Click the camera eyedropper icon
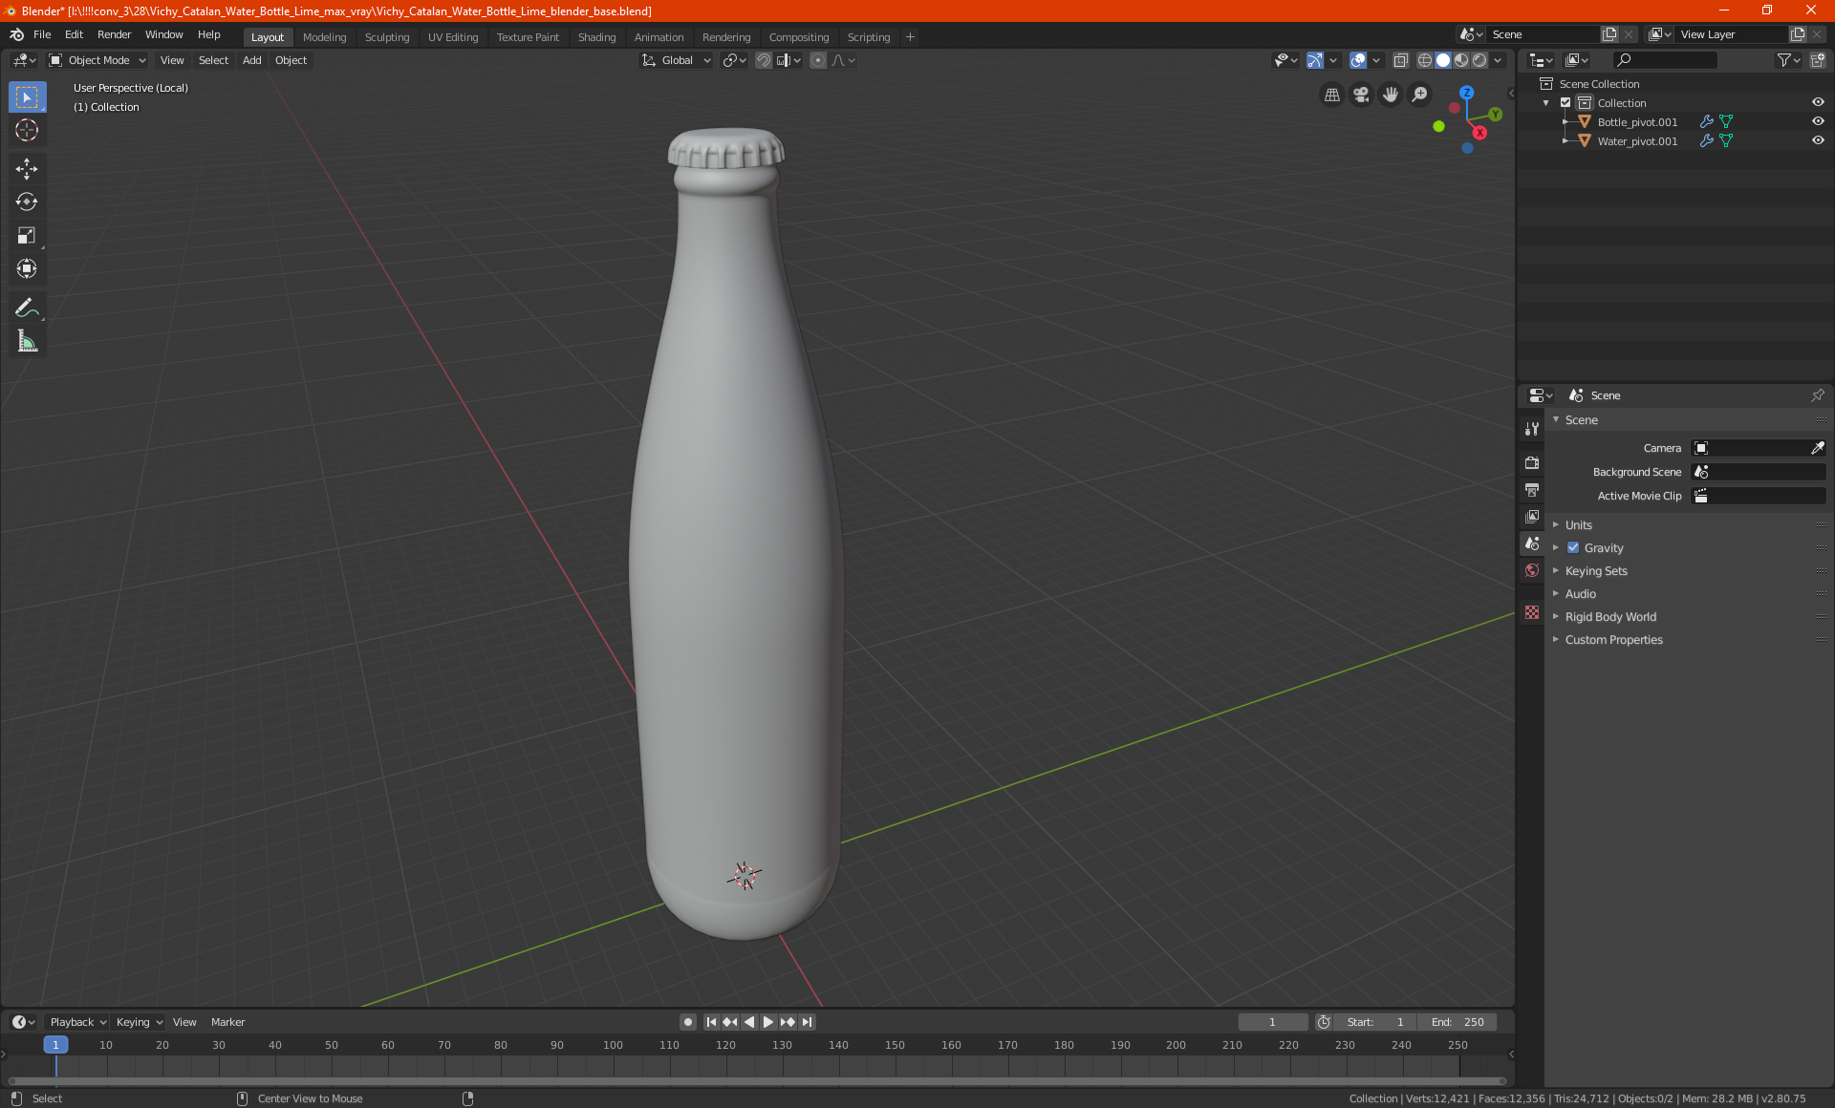This screenshot has width=1835, height=1108. [x=1817, y=448]
